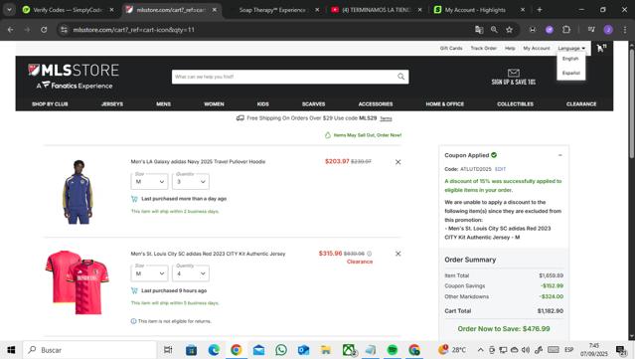This screenshot has height=359, width=635.
Task: Reload the page
Action: click(x=44, y=30)
